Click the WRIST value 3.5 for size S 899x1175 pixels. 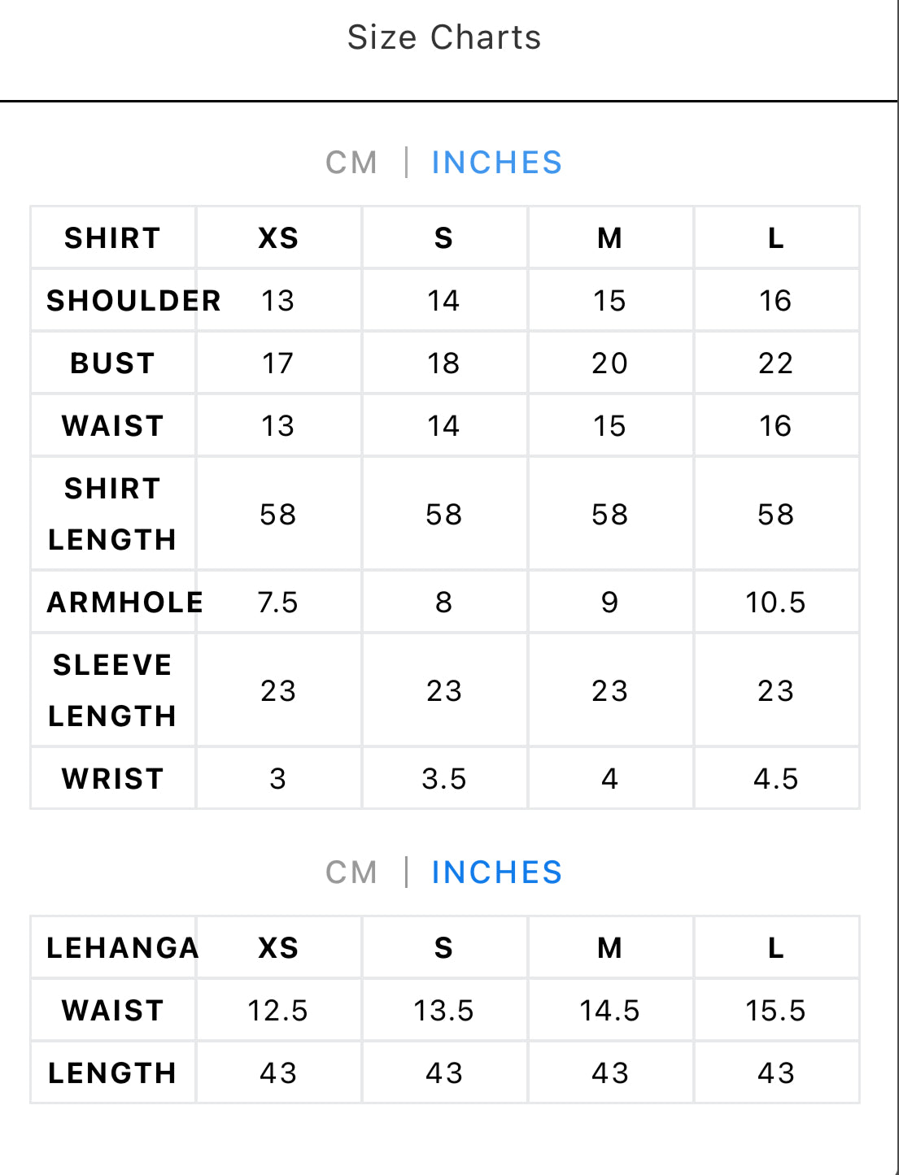tap(444, 779)
